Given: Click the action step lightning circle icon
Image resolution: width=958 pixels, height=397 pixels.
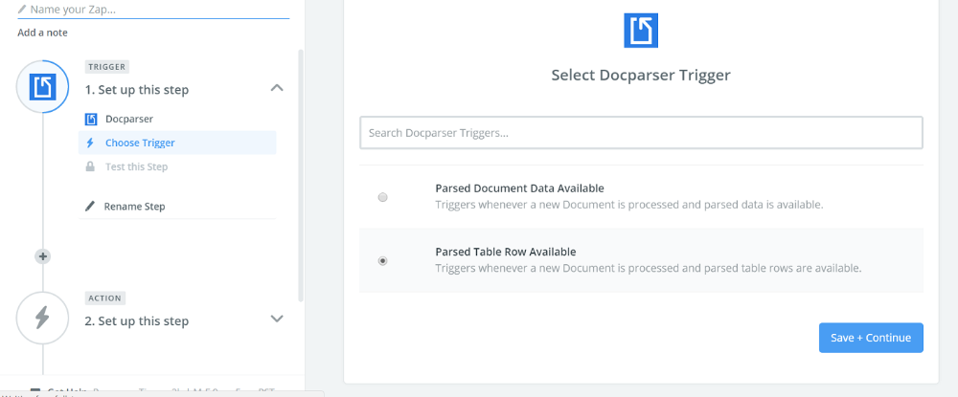Looking at the screenshot, I should coord(43,318).
